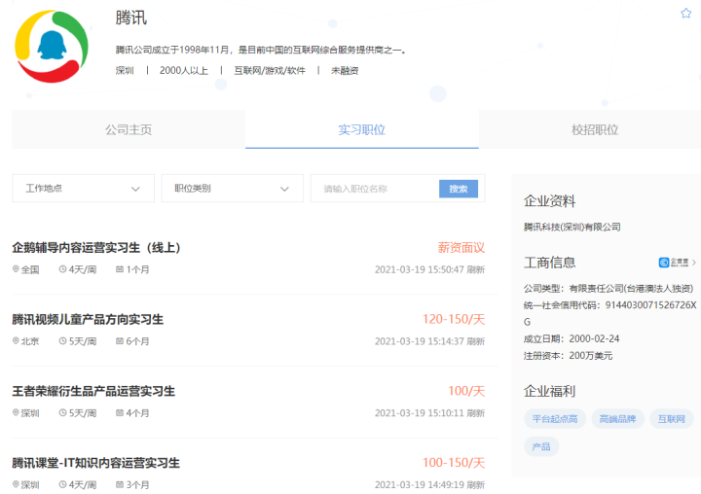Click the 高端品牌 benefit tag
Screen dimensions: 701x494
click(617, 419)
